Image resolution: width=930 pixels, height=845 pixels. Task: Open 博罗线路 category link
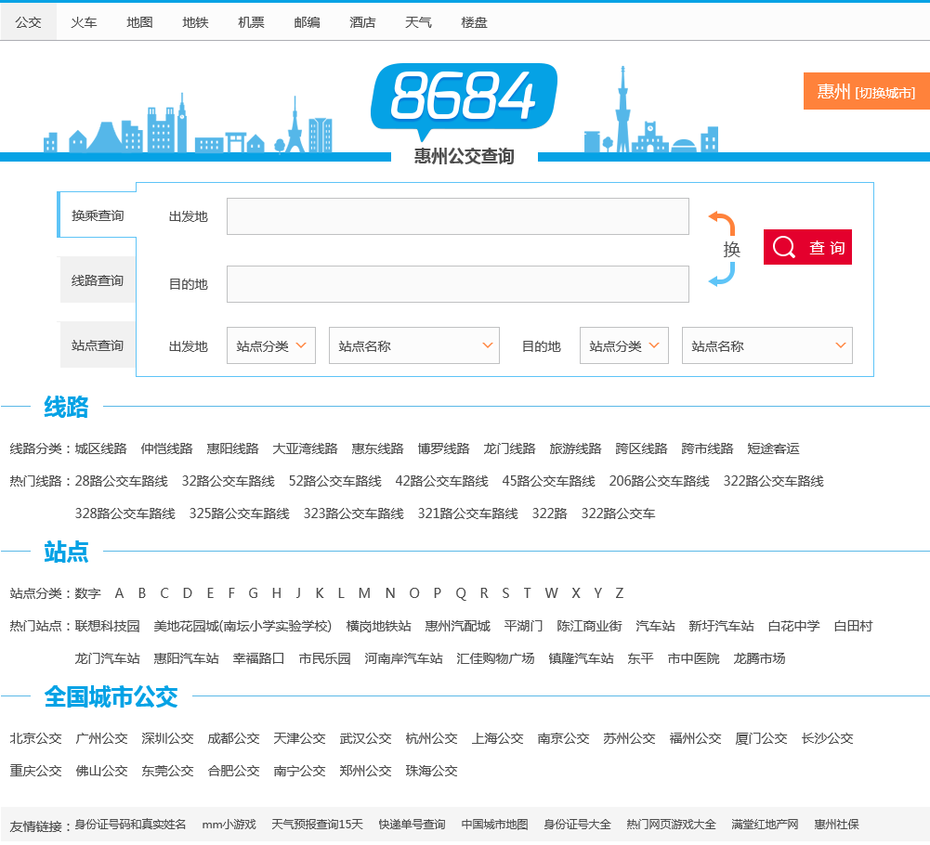tap(443, 448)
